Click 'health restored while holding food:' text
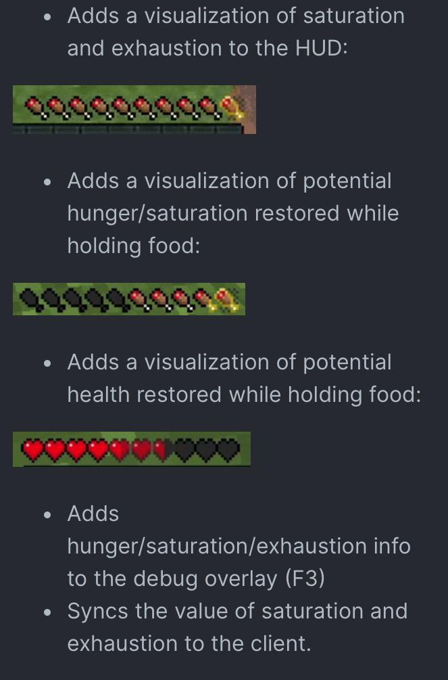This screenshot has width=448, height=680. coord(244,394)
